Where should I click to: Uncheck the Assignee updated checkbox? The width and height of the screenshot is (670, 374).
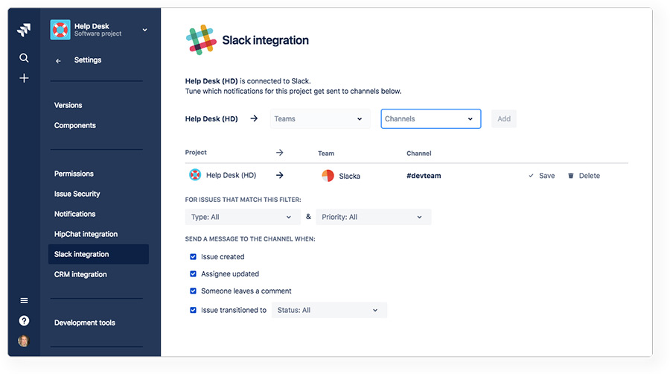193,274
